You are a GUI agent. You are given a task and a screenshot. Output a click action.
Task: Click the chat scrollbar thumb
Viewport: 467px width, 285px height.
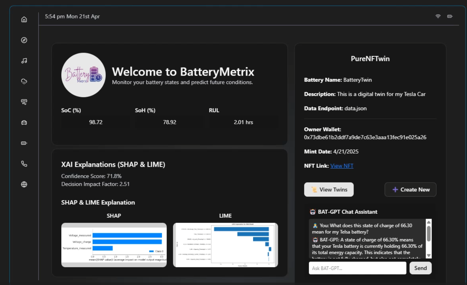click(429, 233)
